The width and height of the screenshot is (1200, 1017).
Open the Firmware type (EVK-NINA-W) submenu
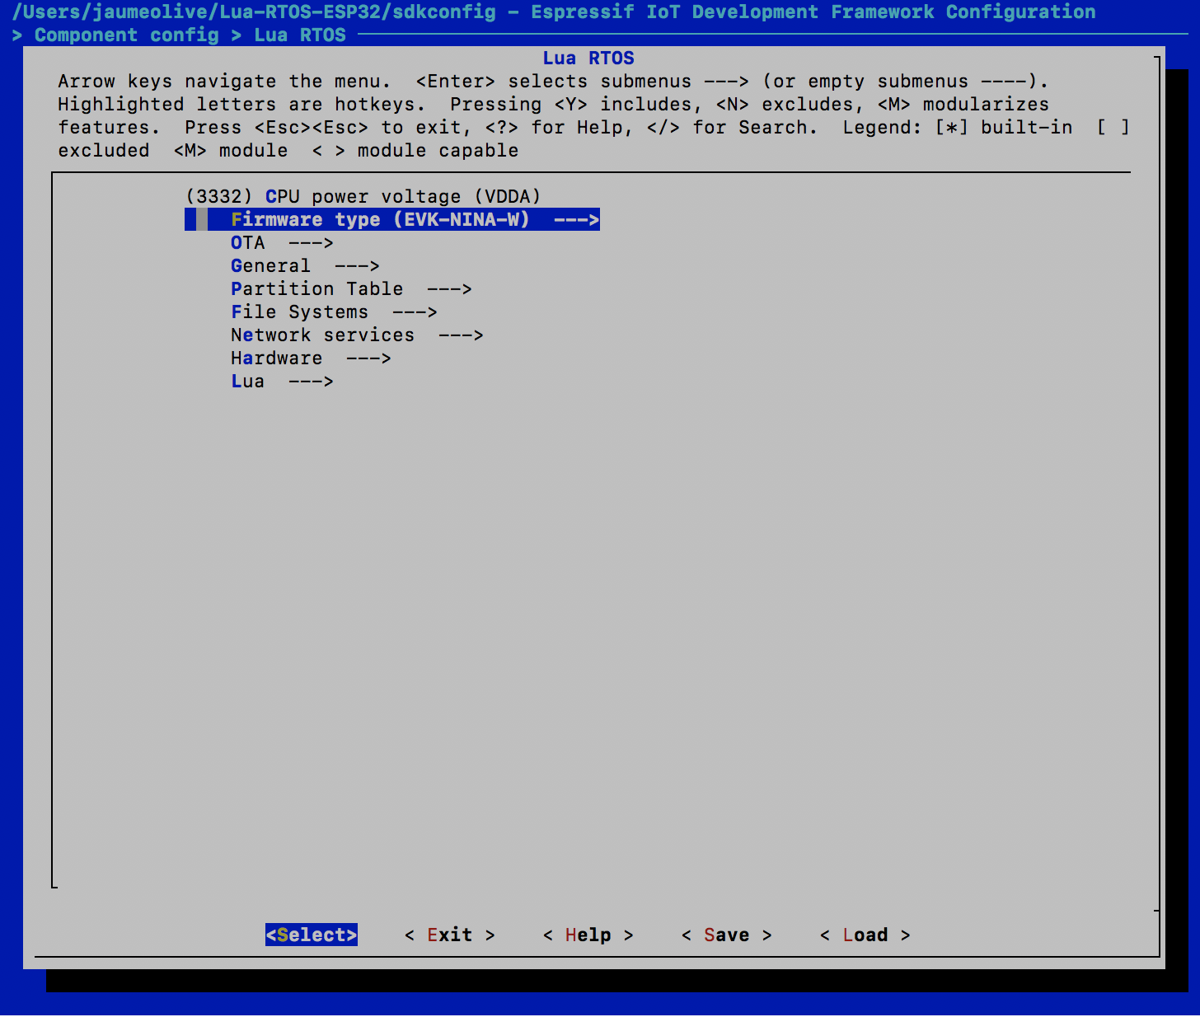(392, 219)
